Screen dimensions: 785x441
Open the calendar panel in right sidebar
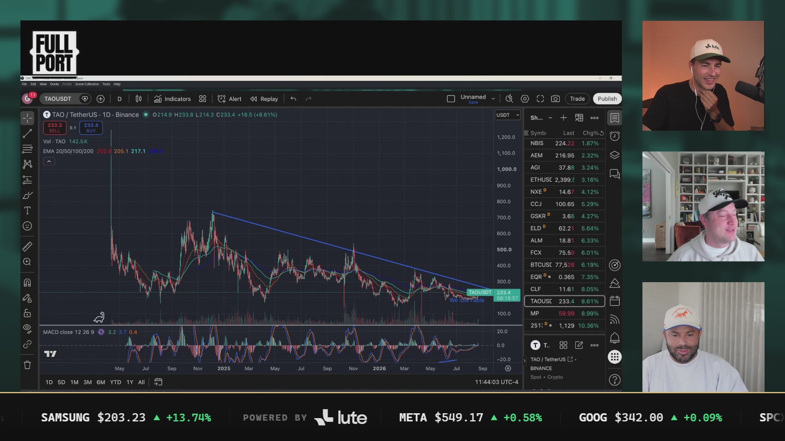pos(615,301)
